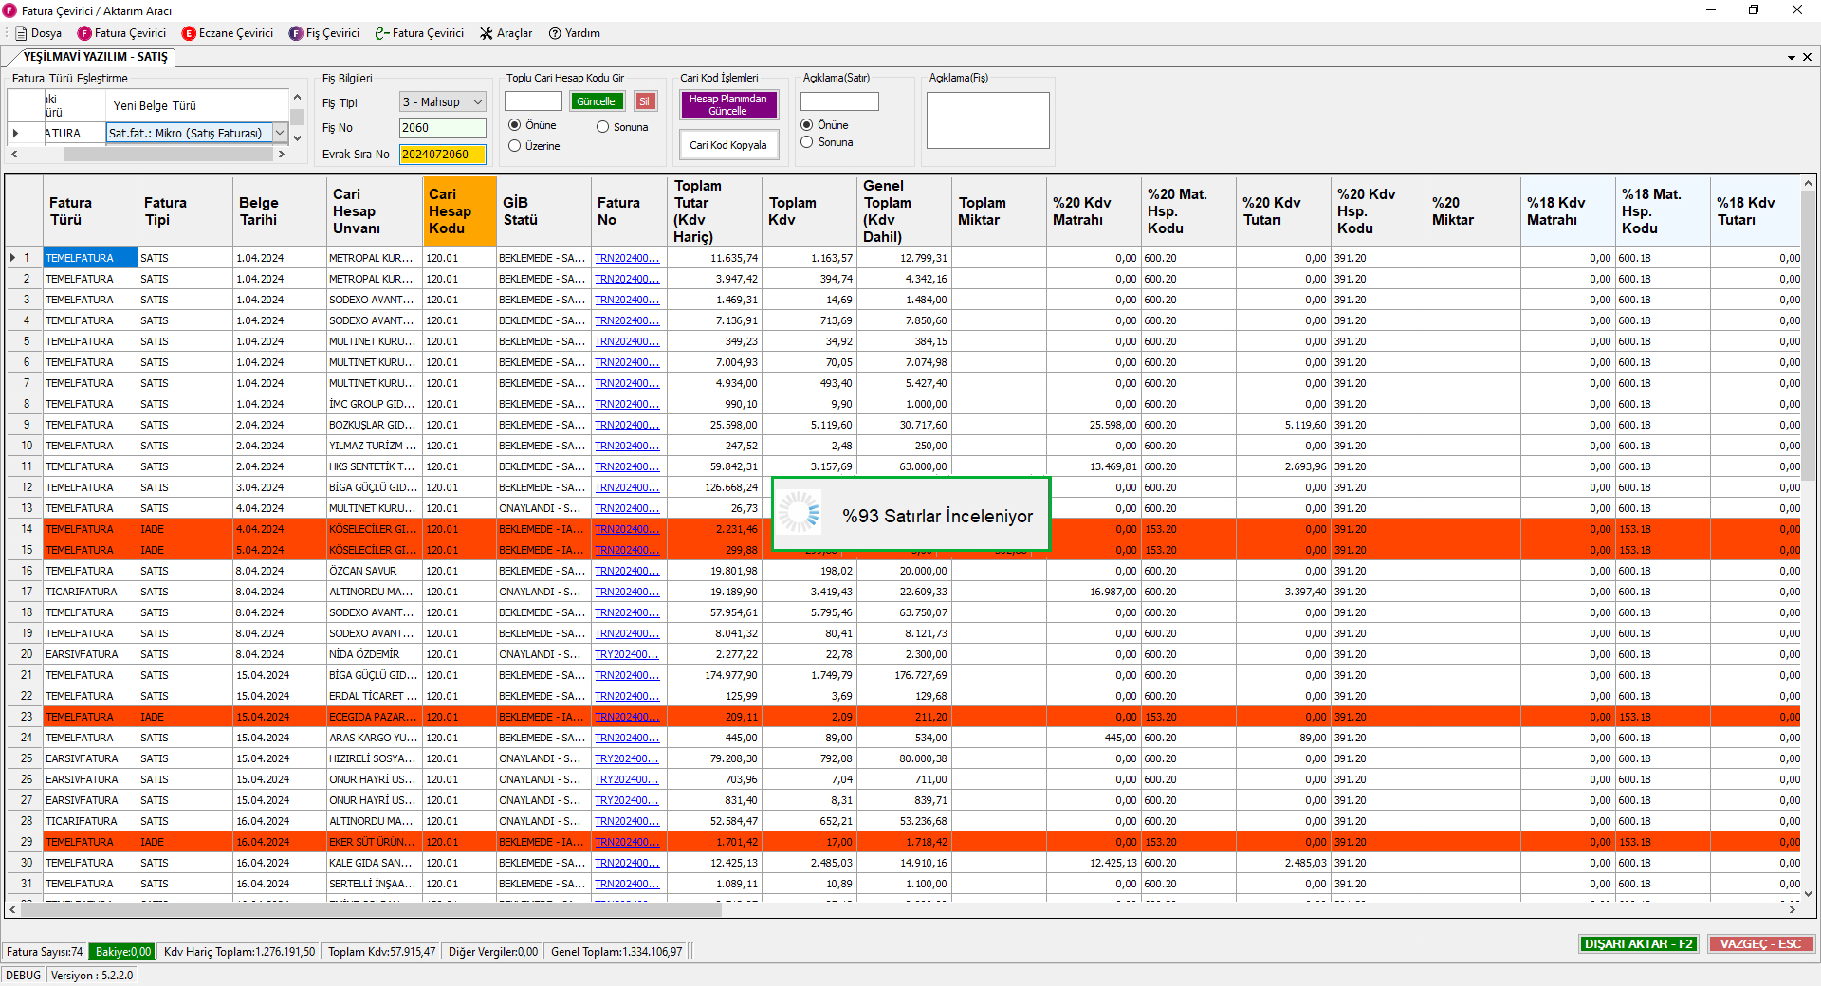Screen dimensions: 1821x986
Task: Expand the Fiş Tipi Mahsup dropdown
Action: pos(477,102)
